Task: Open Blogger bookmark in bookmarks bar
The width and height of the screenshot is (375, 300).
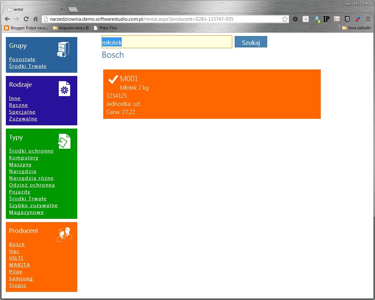Action: tap(26, 28)
